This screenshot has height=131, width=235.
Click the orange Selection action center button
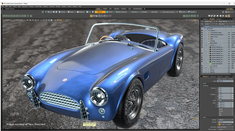[x=100, y=12]
